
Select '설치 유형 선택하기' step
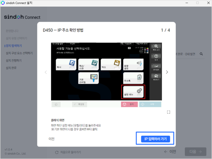(16, 38)
